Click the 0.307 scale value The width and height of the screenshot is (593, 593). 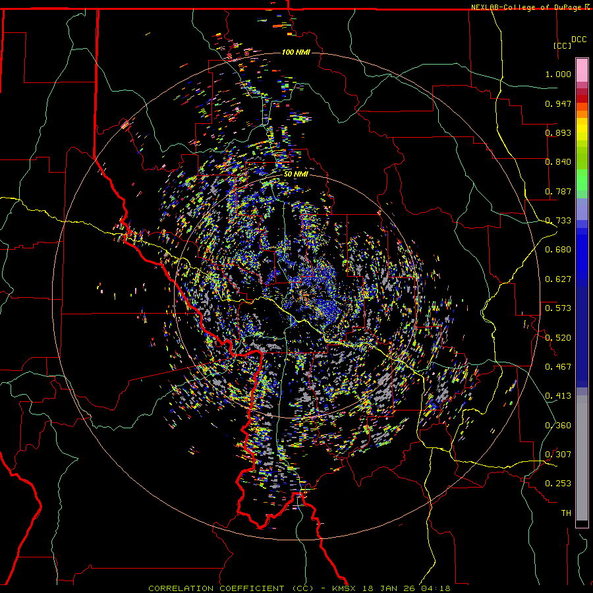pos(558,455)
